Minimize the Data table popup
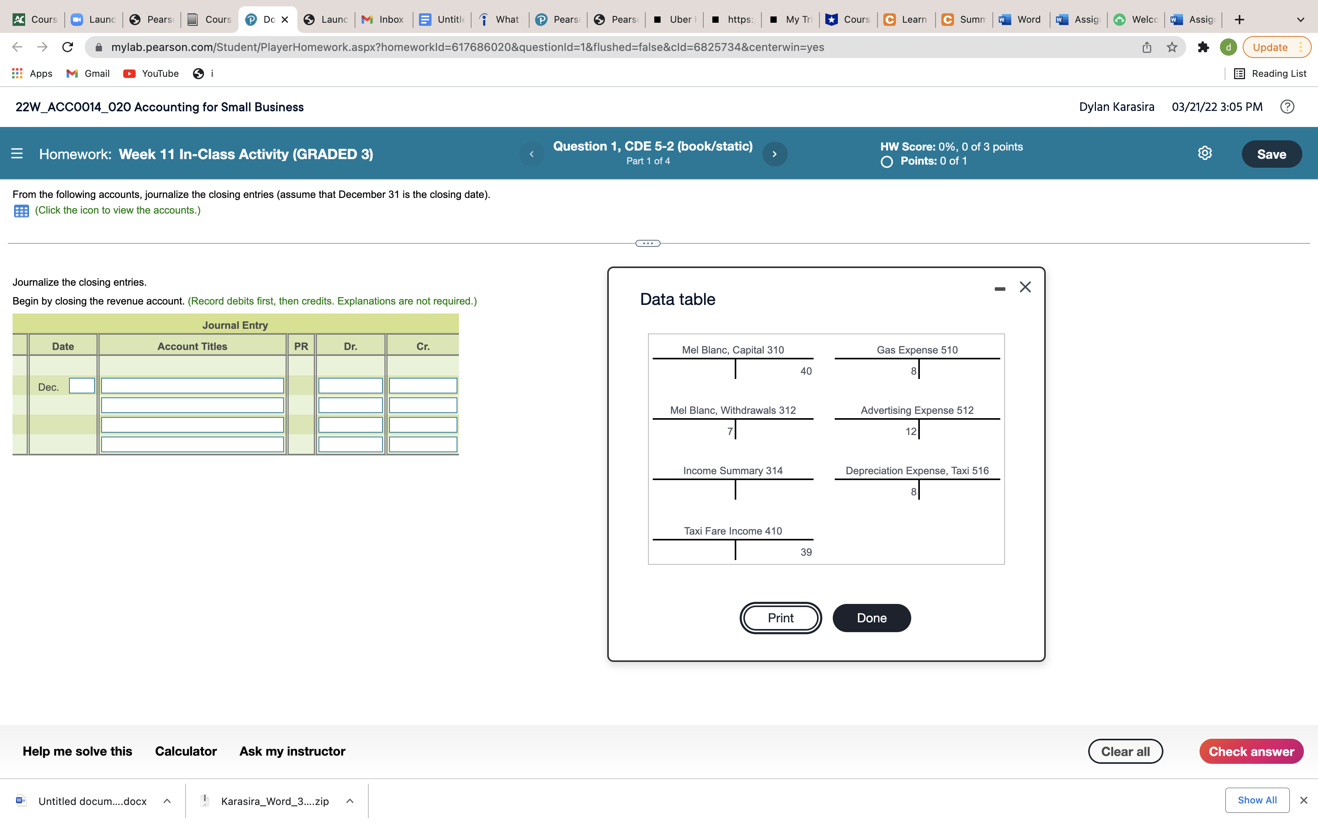The image size is (1318, 823). click(x=999, y=288)
